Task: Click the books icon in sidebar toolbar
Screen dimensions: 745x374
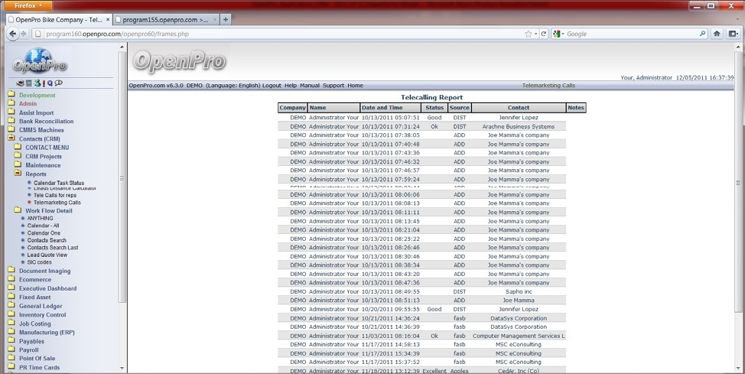Action: pyautogui.click(x=21, y=83)
